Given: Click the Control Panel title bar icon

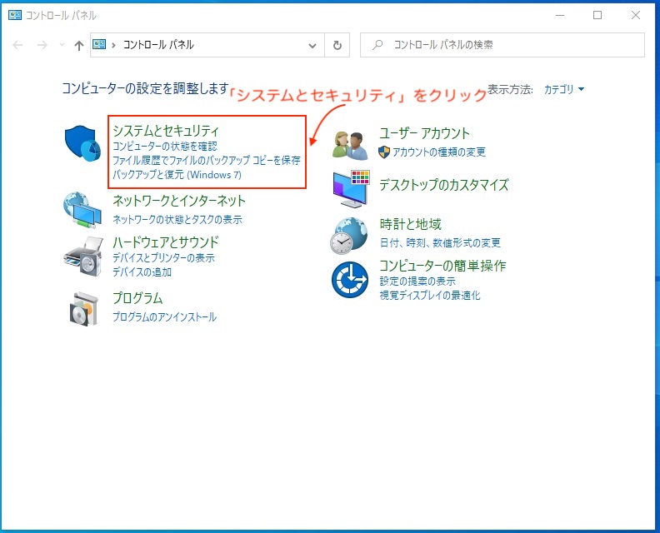Looking at the screenshot, I should tap(15, 16).
